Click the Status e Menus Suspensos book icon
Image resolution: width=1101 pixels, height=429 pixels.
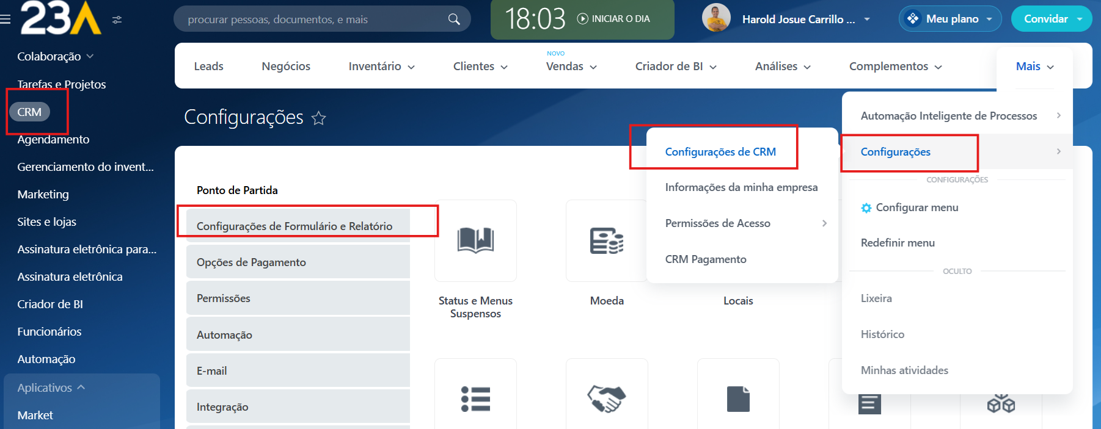point(475,240)
